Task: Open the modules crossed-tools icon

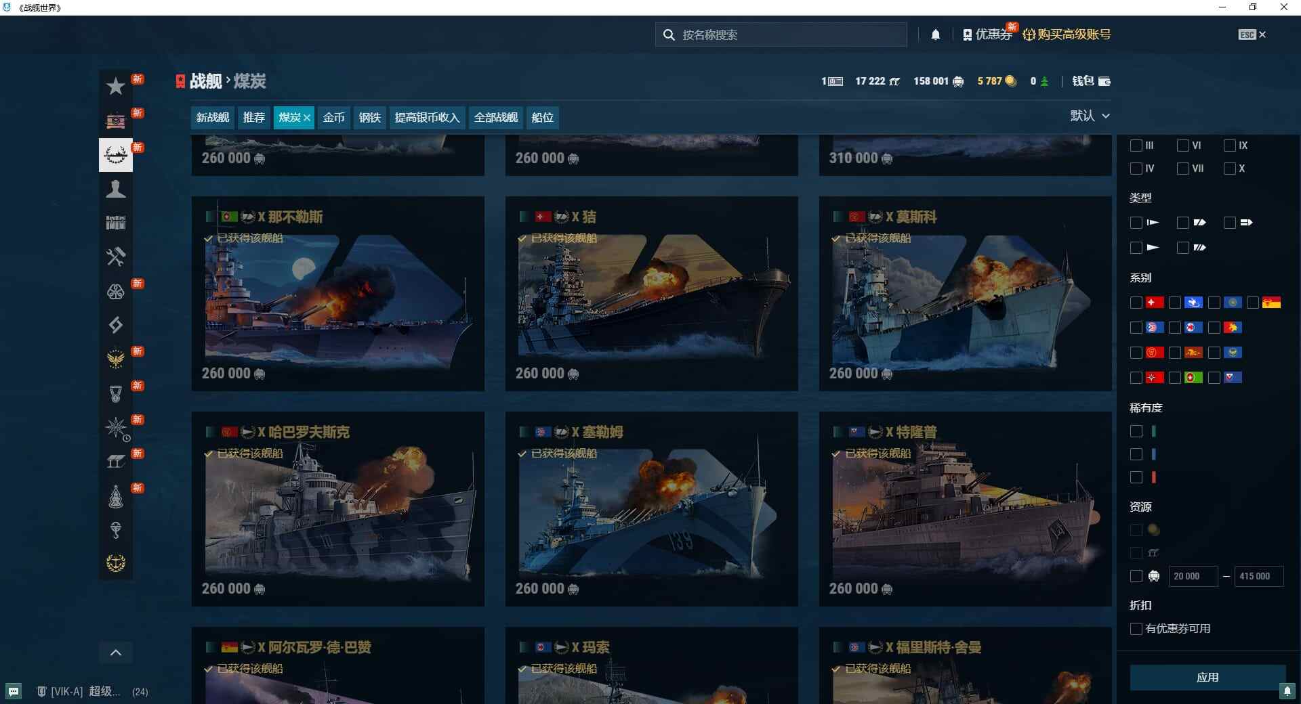Action: pos(116,258)
